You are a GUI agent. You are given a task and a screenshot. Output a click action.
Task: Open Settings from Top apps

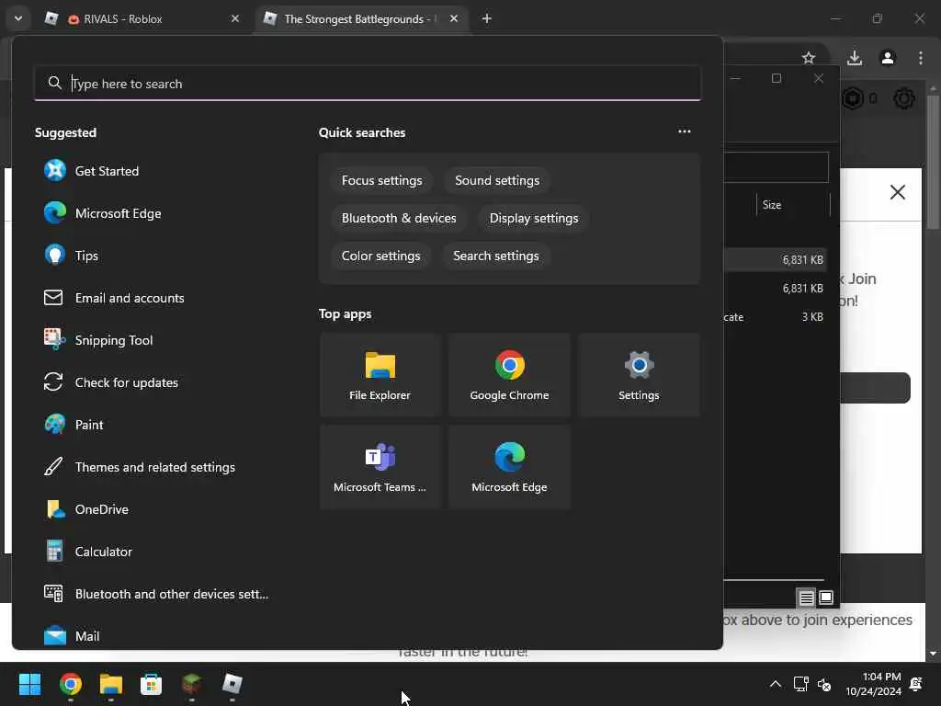coord(639,375)
